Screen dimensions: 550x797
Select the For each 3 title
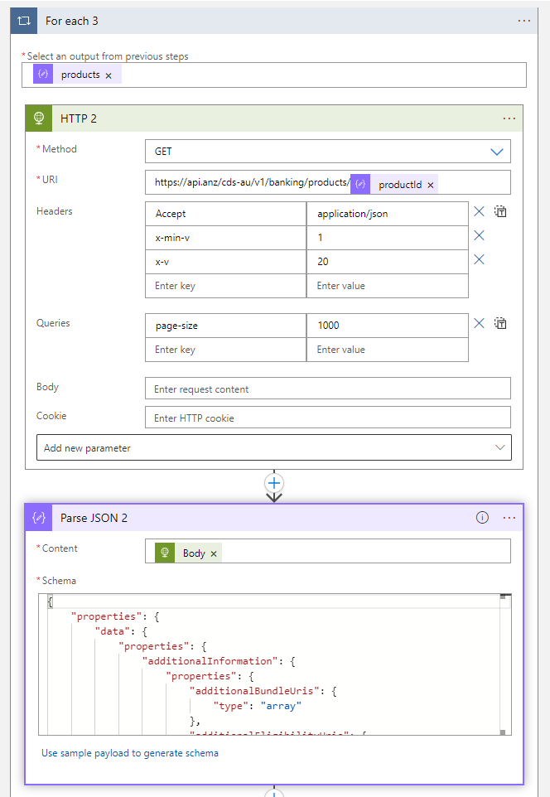pos(72,21)
